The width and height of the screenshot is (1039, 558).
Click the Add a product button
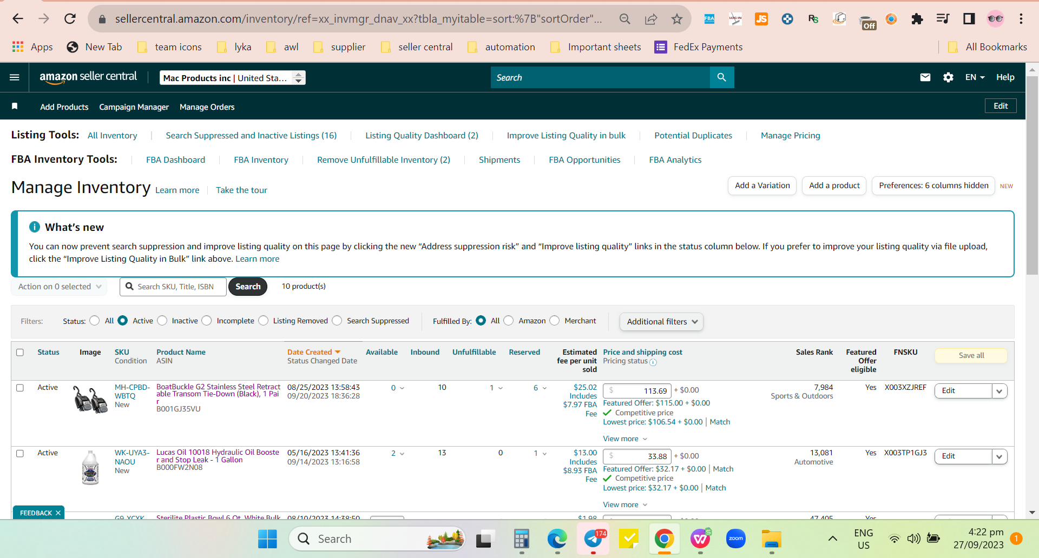pos(834,185)
